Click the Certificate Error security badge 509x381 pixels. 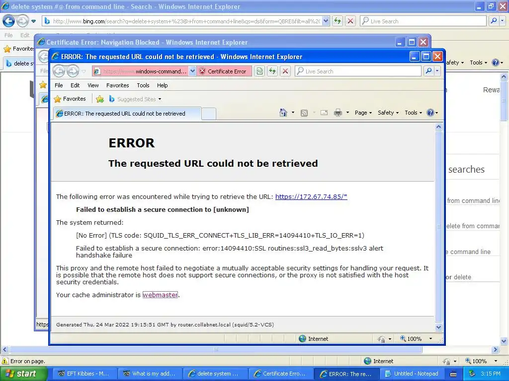pos(224,71)
